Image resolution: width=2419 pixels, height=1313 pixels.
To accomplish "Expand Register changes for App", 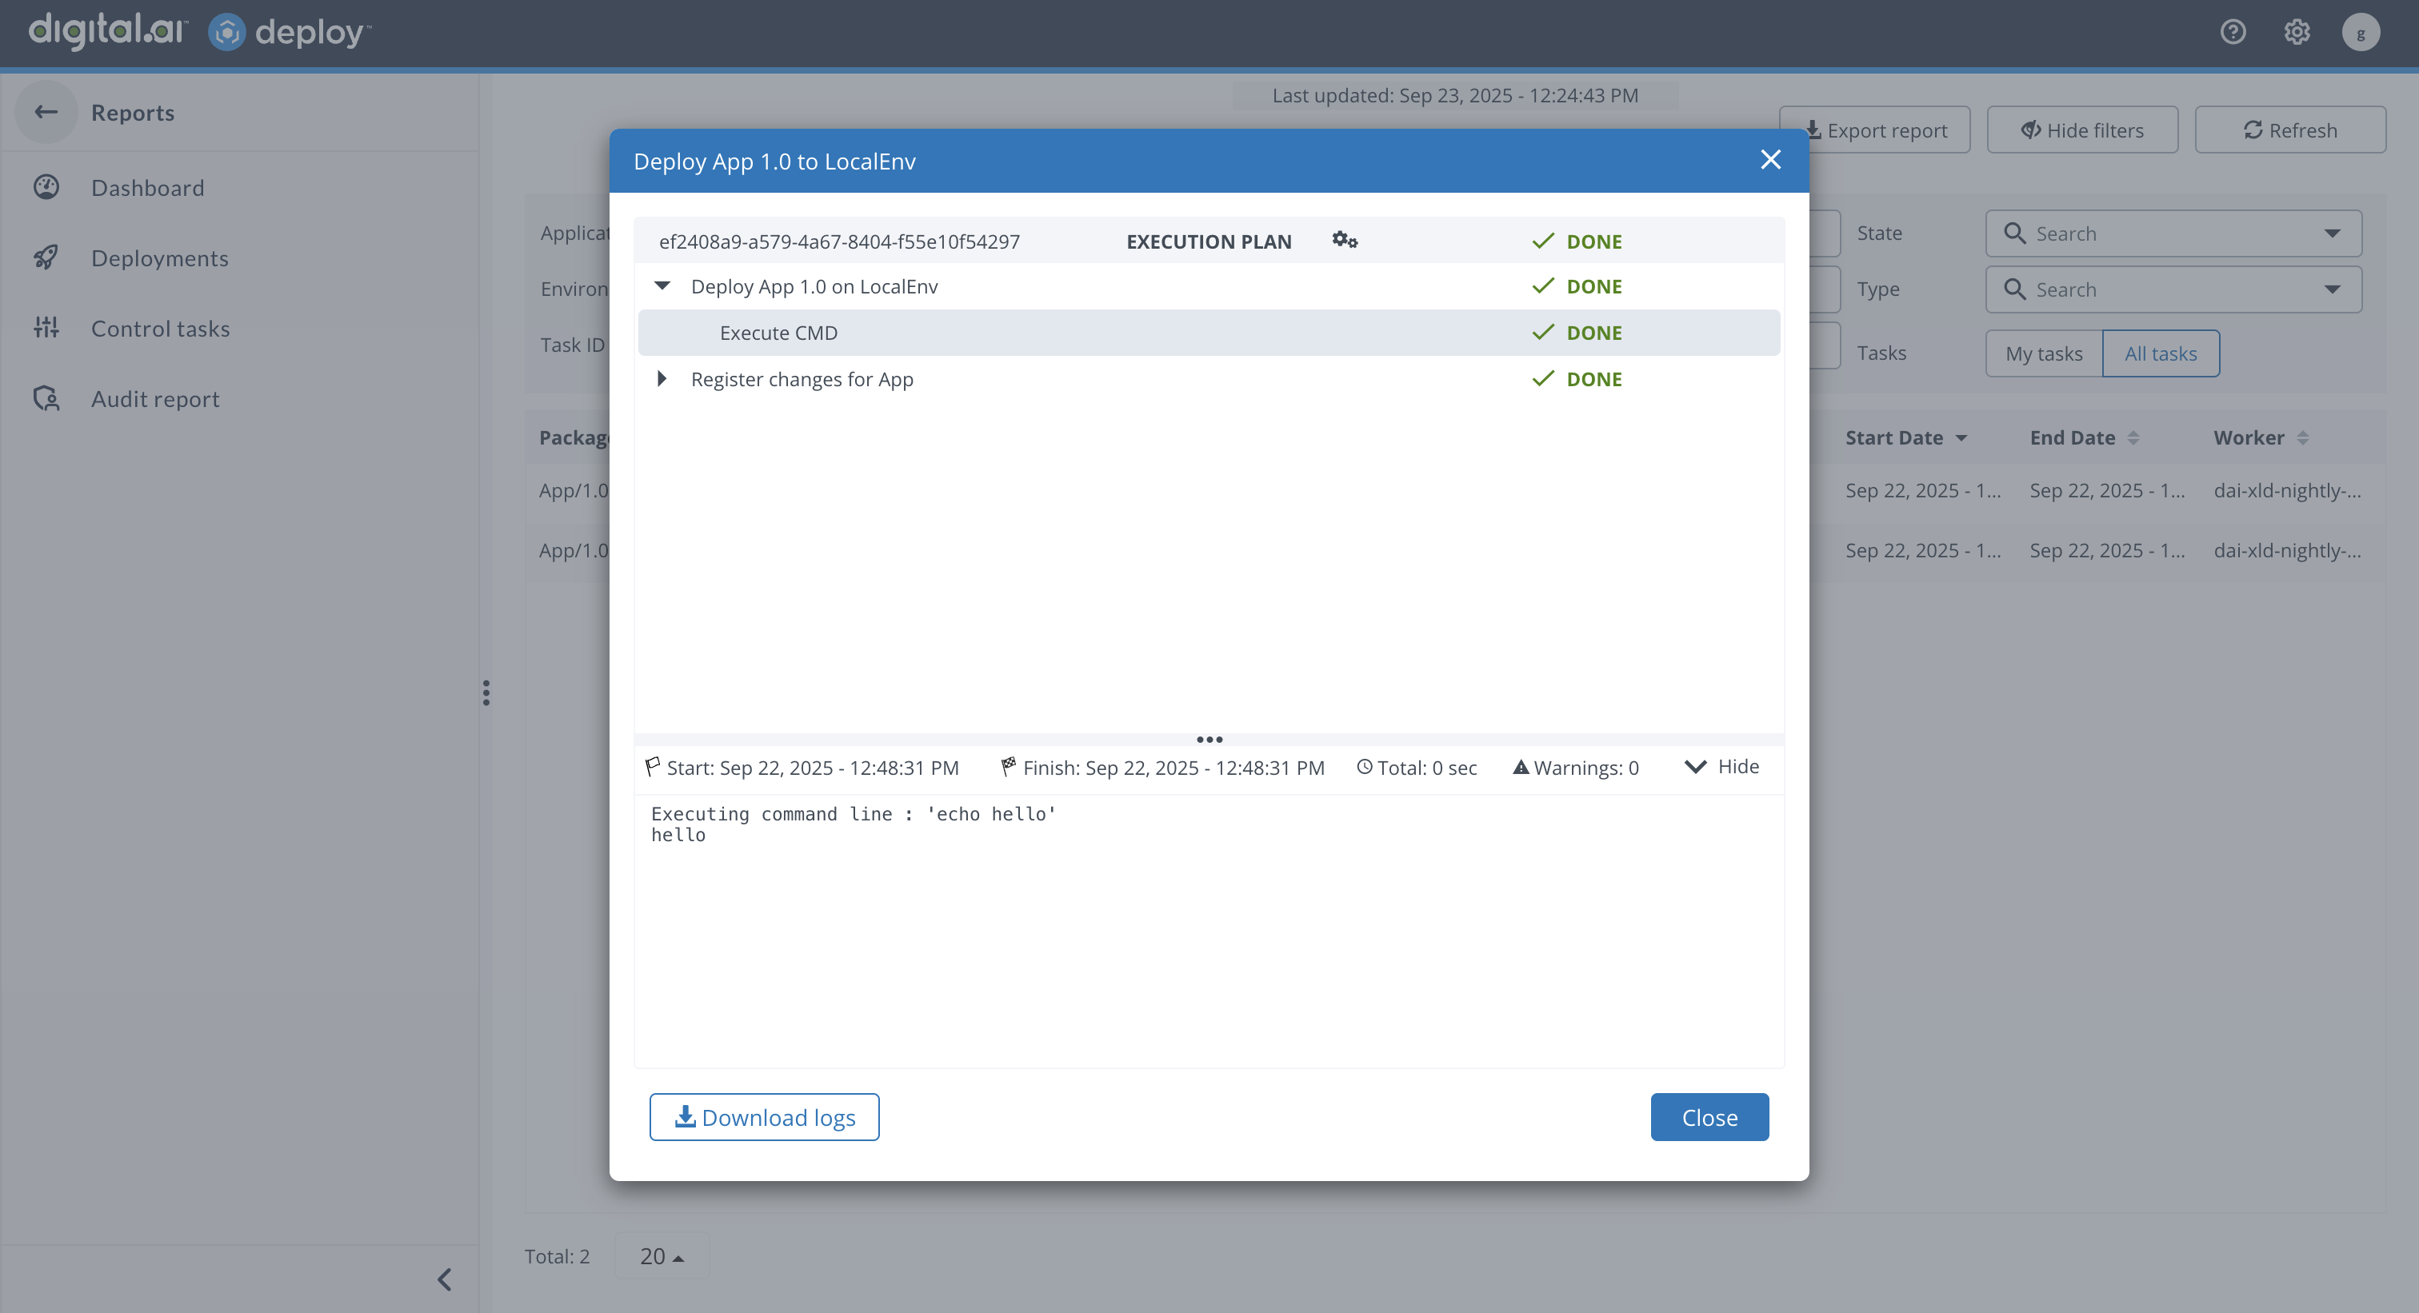I will (662, 379).
